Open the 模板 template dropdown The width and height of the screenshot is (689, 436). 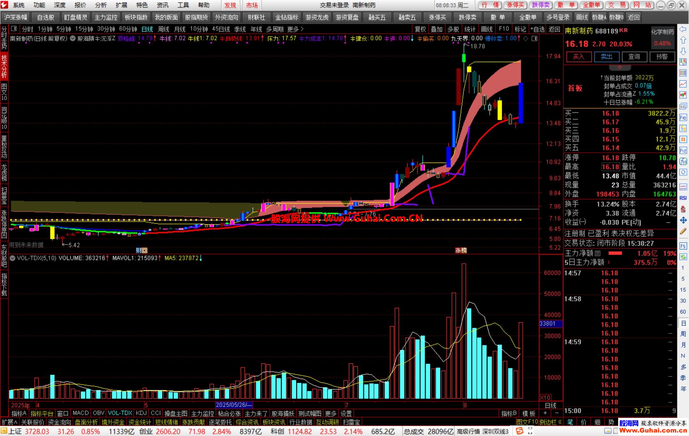pyautogui.click(x=529, y=413)
